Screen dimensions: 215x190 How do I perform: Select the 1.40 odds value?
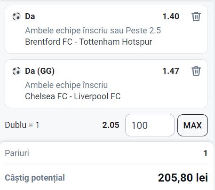coord(171,16)
